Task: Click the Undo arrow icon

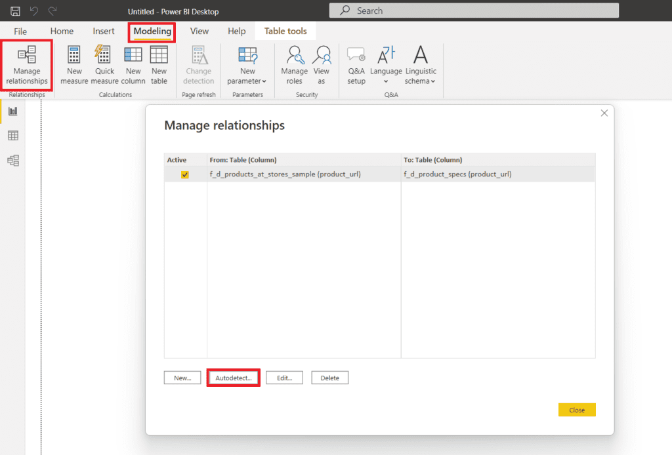Action: pos(34,11)
